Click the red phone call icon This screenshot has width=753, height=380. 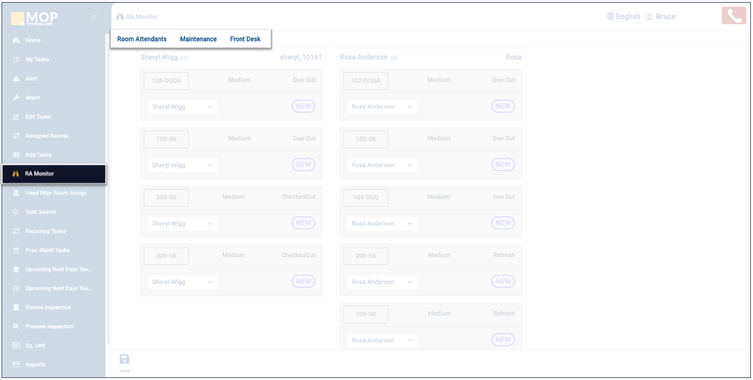(x=733, y=16)
